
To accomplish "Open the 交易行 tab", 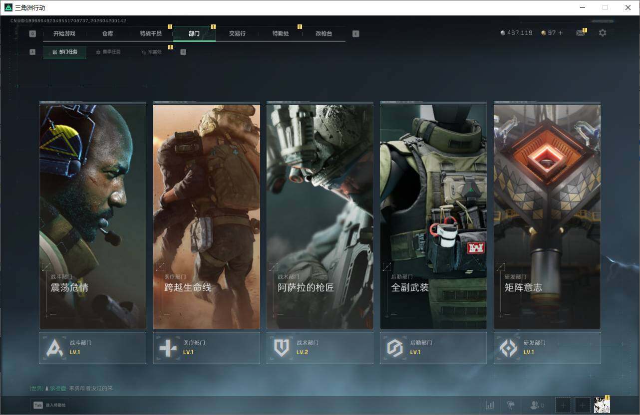I will tap(237, 33).
